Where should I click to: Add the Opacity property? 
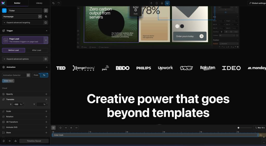46,94
